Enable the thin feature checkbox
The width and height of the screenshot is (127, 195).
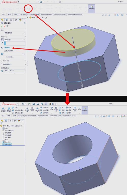point(2,64)
